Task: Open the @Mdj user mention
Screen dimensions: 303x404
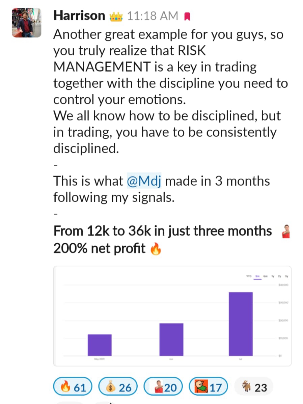Action: 144,181
